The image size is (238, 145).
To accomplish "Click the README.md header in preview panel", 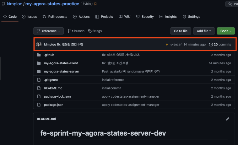I will coord(46,119).
